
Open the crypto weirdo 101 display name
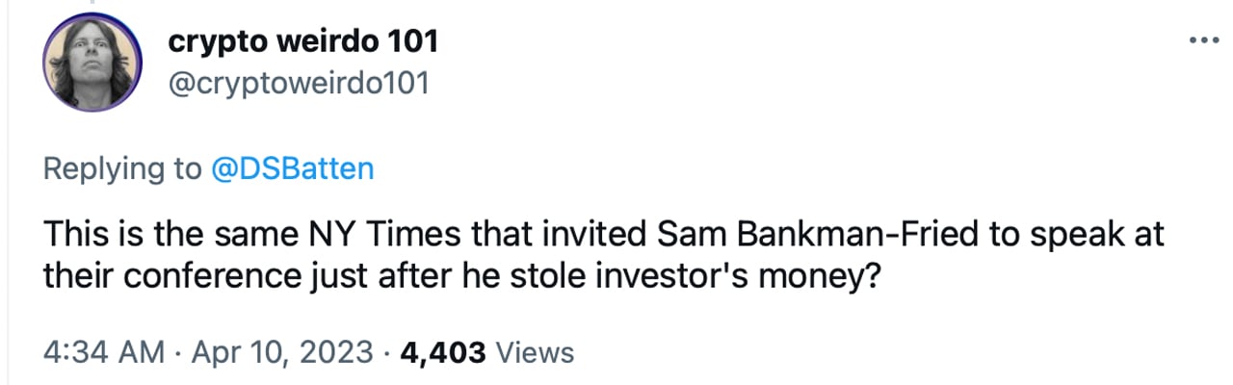pos(303,41)
